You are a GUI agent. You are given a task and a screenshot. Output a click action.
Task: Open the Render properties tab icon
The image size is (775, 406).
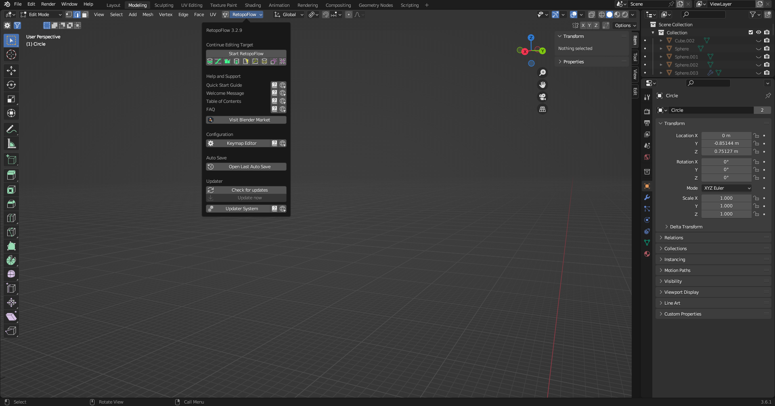click(647, 112)
